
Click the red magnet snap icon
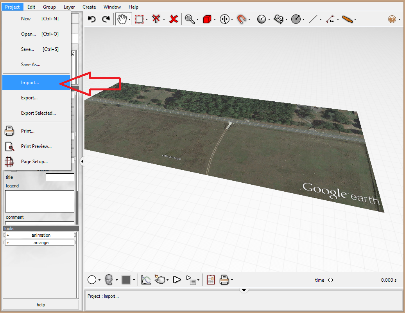click(x=242, y=20)
